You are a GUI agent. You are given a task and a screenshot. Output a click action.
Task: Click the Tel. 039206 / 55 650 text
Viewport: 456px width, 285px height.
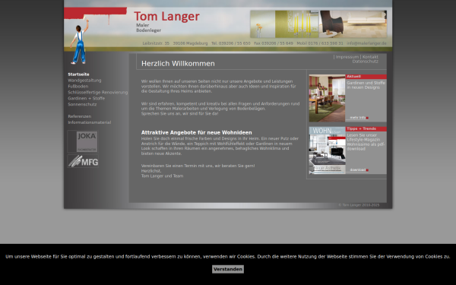230,43
